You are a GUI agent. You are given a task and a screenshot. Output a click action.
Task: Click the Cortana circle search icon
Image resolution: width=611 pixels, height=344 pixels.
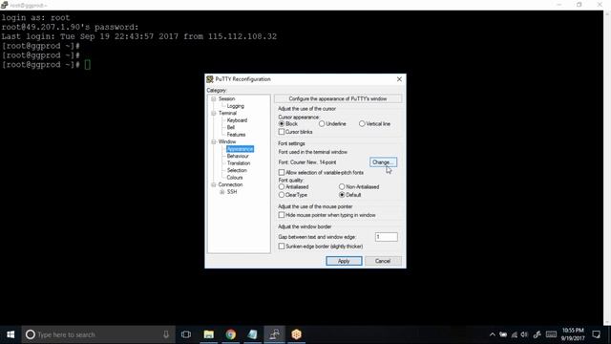pos(30,334)
